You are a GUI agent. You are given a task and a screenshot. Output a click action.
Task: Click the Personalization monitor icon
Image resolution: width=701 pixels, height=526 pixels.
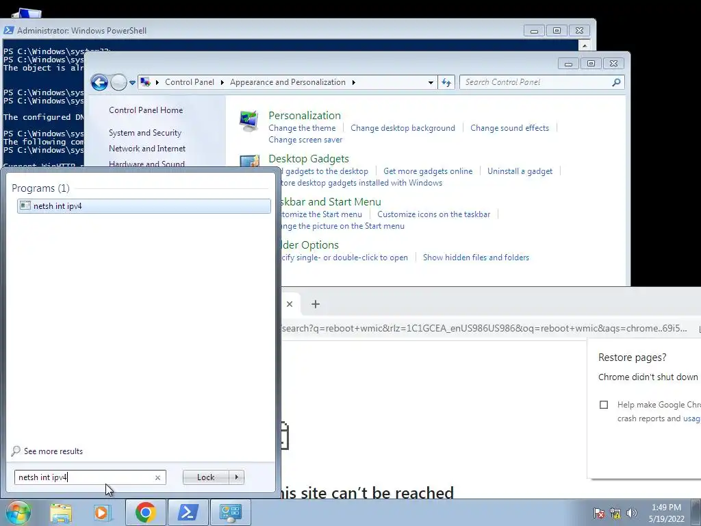point(249,121)
